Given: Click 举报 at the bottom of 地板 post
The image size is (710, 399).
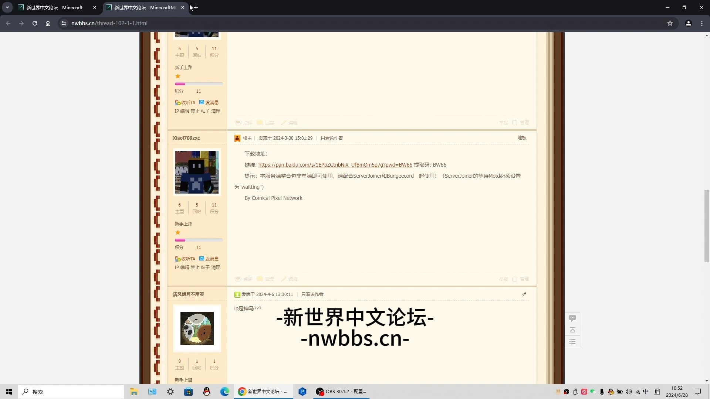Looking at the screenshot, I should [x=503, y=279].
